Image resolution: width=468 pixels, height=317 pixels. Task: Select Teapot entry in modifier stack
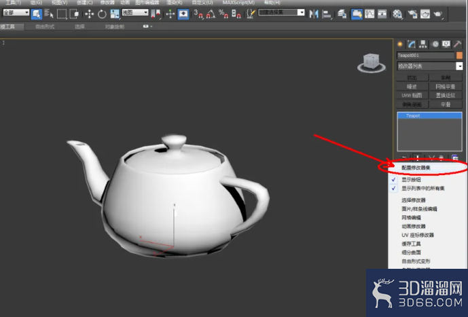[x=429, y=115]
